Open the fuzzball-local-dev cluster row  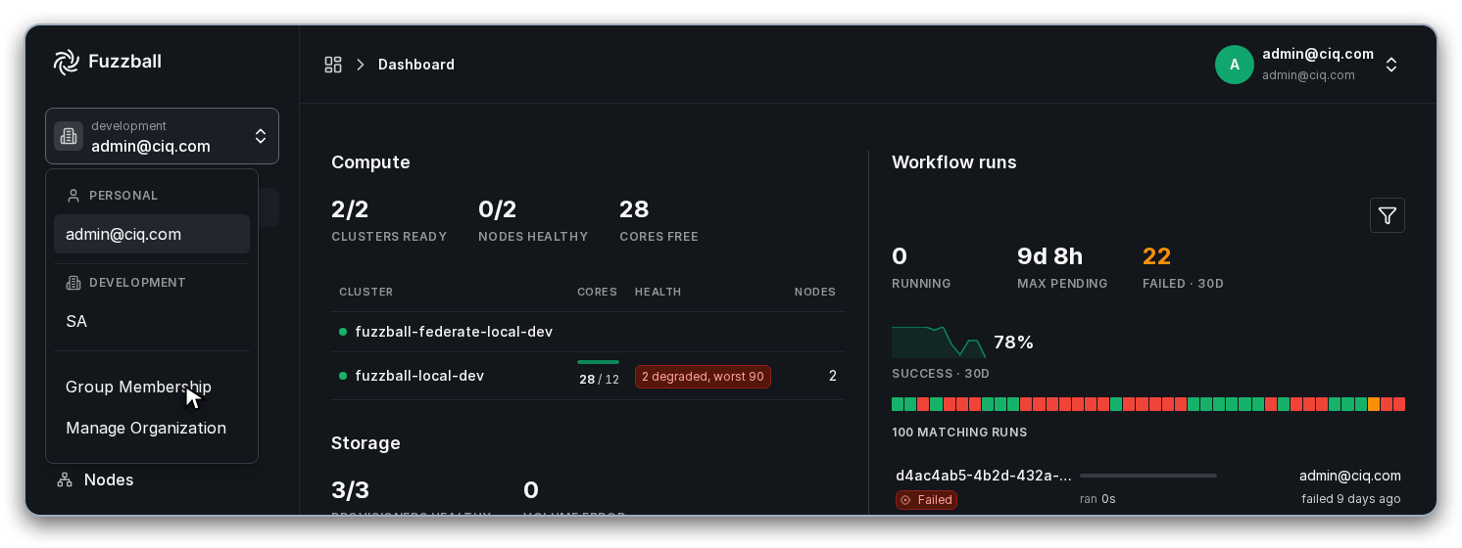tap(588, 376)
